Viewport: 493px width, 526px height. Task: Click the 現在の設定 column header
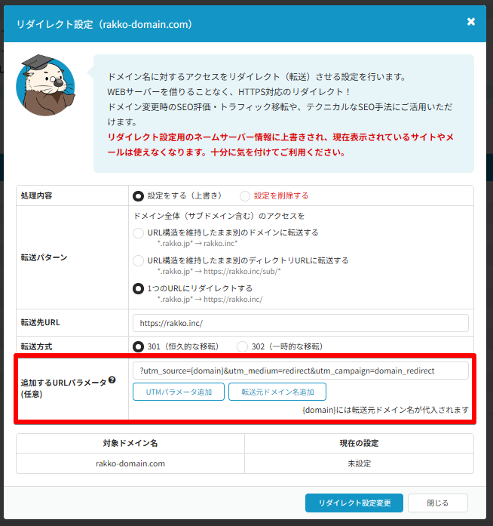[x=359, y=443]
